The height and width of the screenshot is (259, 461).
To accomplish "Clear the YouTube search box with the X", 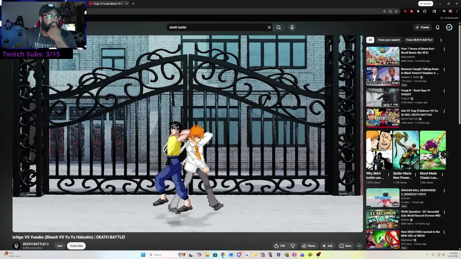I will coord(269,27).
